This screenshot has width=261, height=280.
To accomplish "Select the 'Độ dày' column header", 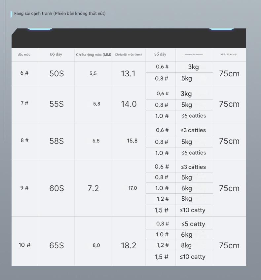I will pos(56,54).
